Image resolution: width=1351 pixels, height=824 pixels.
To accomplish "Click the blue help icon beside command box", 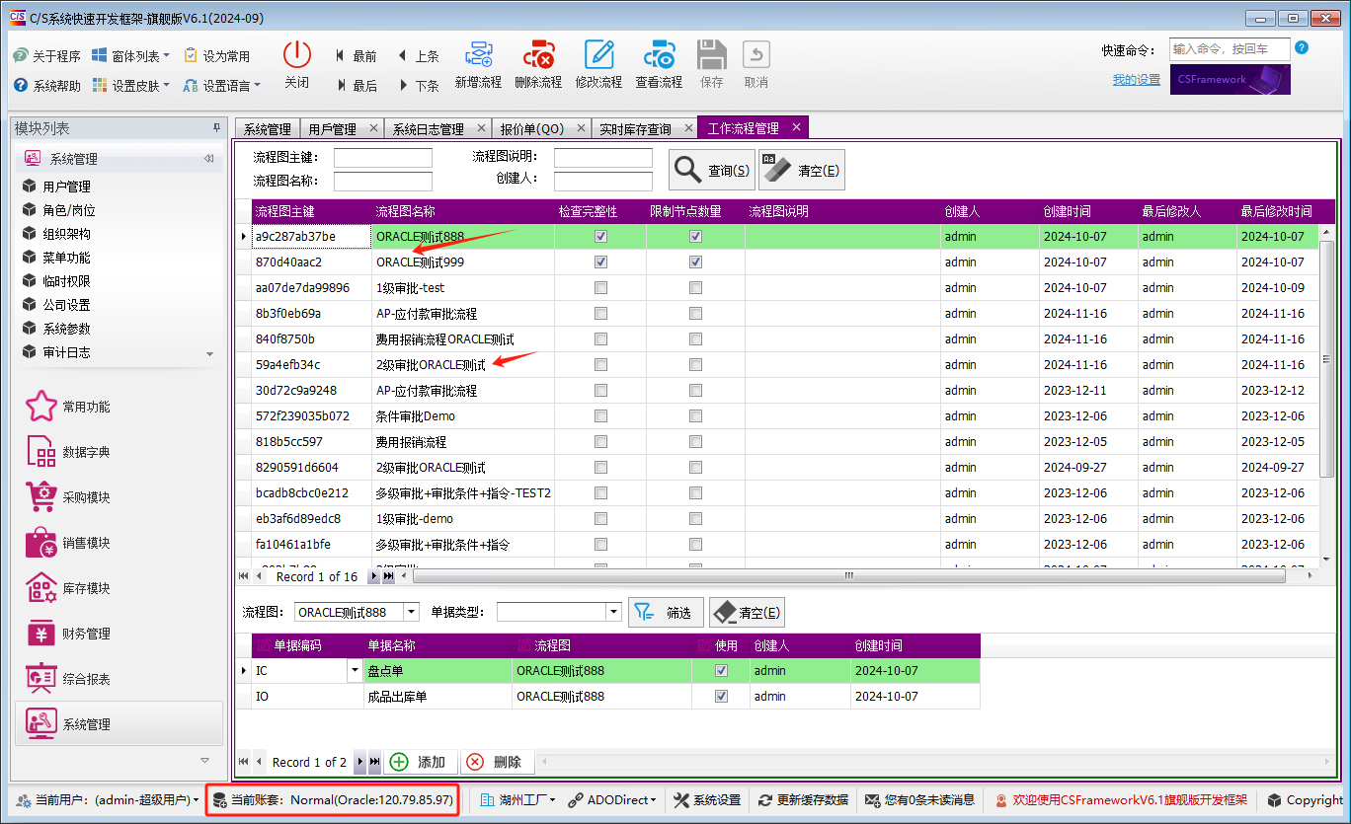I will pyautogui.click(x=1302, y=47).
